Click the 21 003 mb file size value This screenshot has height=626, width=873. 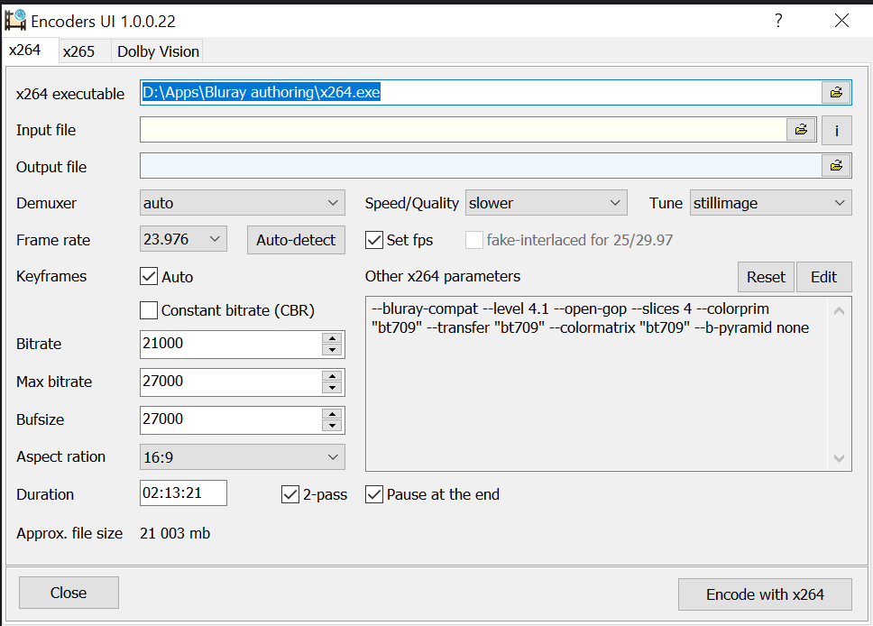175,533
